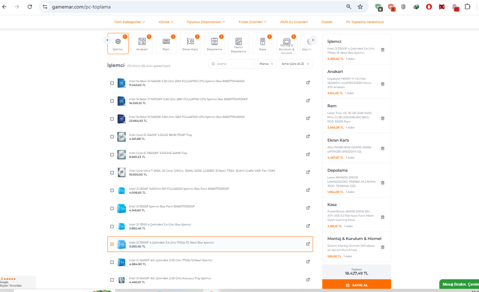479x292 pixels.
Task: Select the İşlemci category icon
Action: [x=118, y=44]
